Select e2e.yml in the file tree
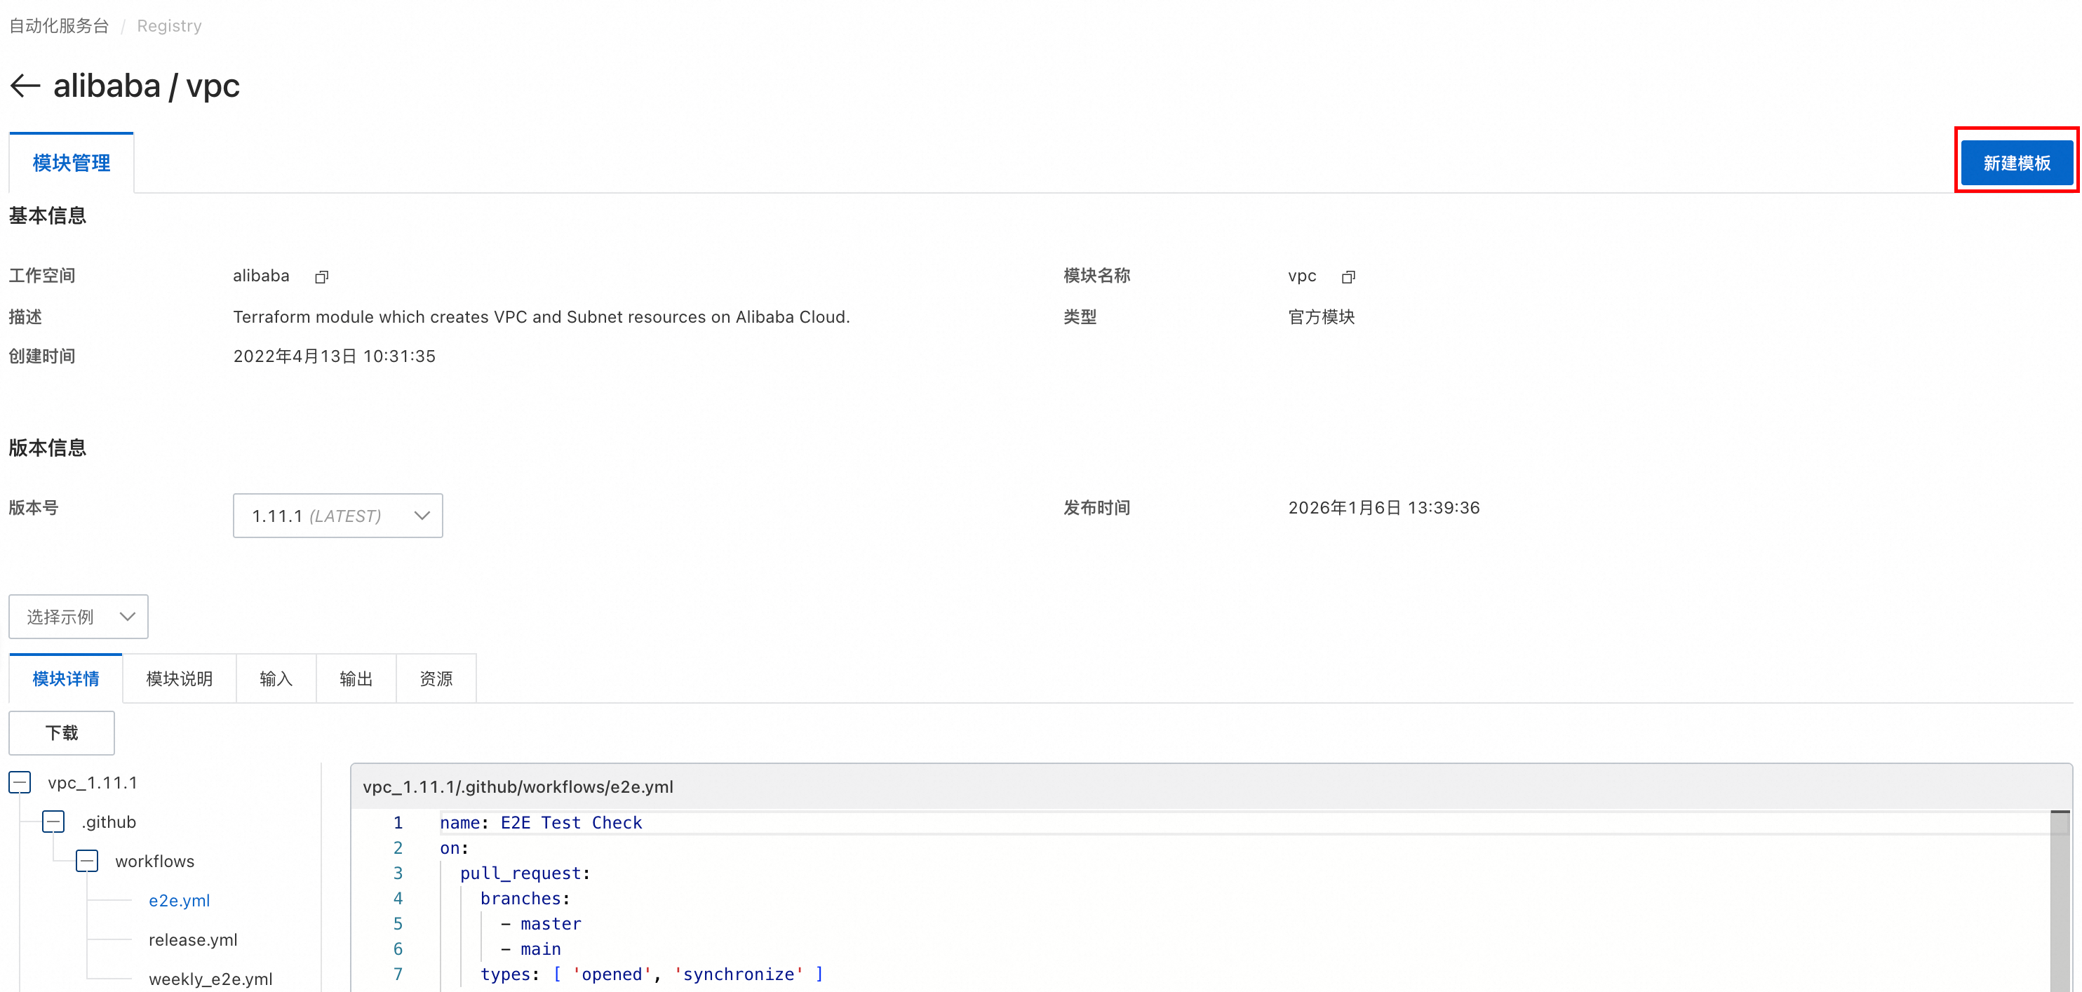 [180, 901]
